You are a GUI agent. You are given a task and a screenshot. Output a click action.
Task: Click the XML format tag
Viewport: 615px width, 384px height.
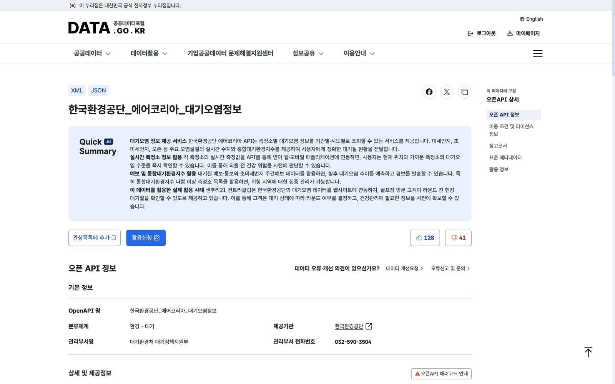77,91
